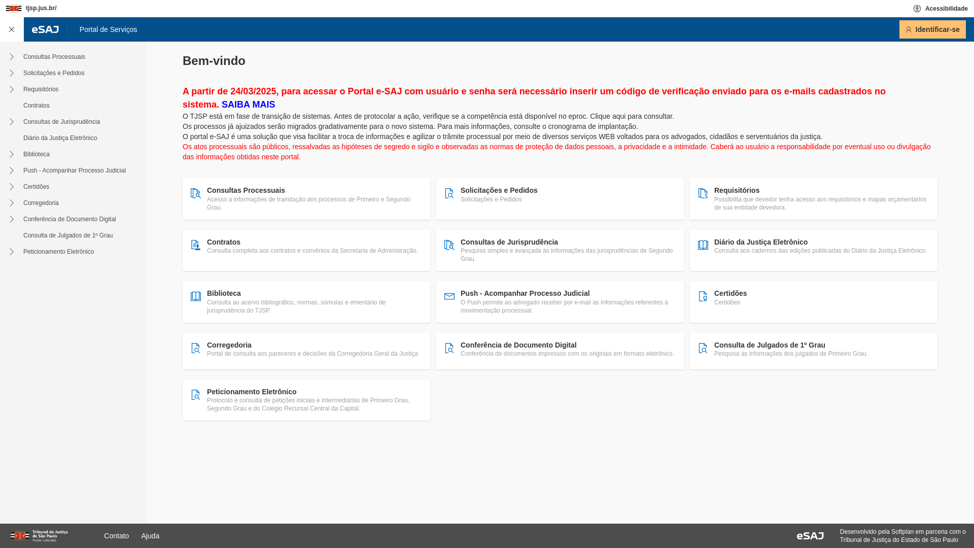Open Conferência de Documento Digital card title
Viewport: 974px width, 548px height.
coord(518,345)
